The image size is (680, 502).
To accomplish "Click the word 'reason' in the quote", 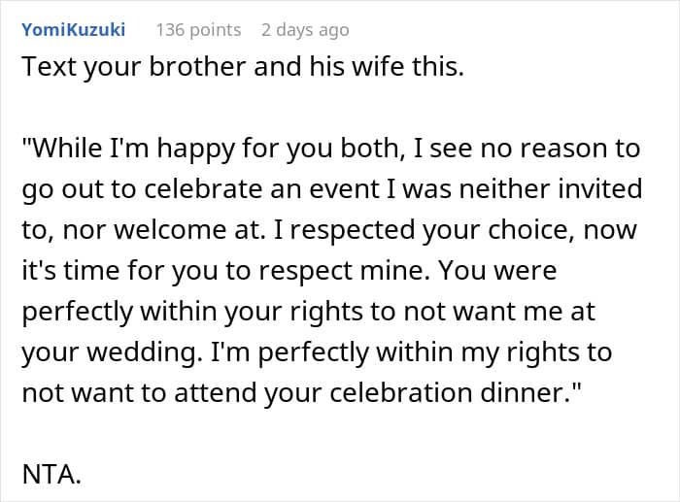I will (x=567, y=149).
